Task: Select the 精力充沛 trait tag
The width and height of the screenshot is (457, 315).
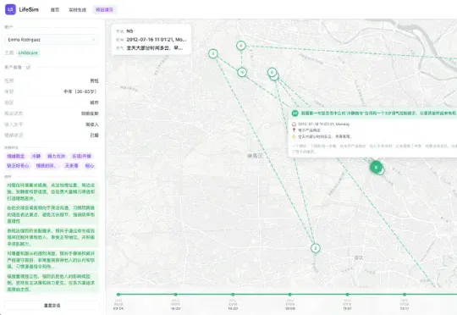Action: [x=56, y=157]
